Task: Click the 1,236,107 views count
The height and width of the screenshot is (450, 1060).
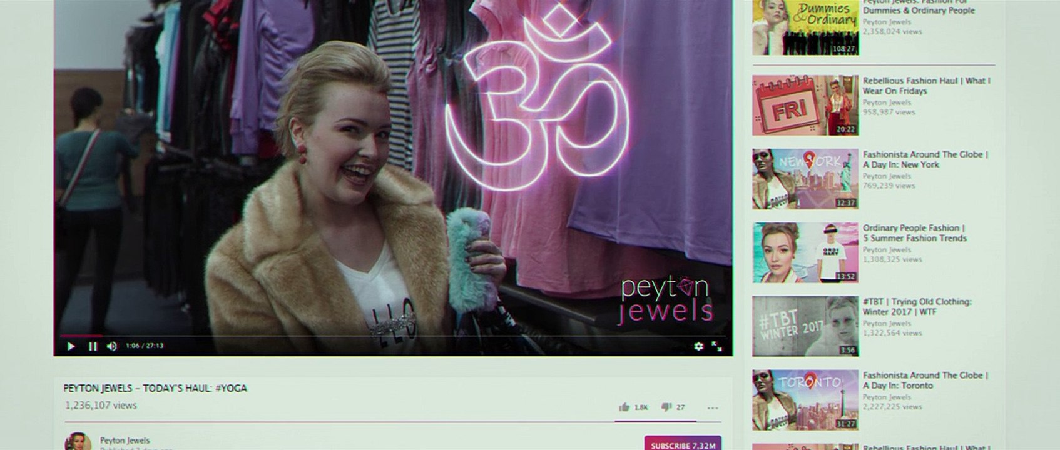Action: click(x=101, y=406)
